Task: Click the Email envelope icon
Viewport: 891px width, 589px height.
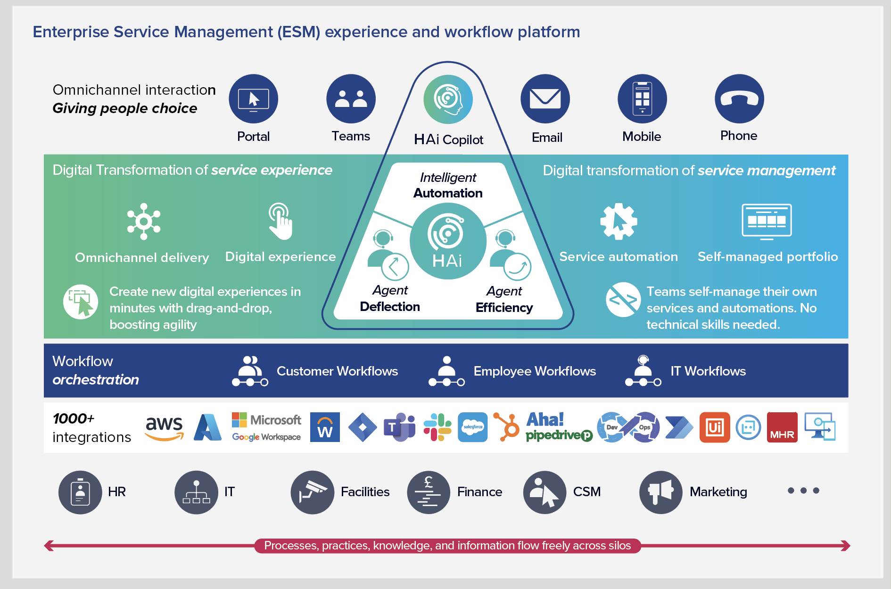Action: tap(545, 98)
